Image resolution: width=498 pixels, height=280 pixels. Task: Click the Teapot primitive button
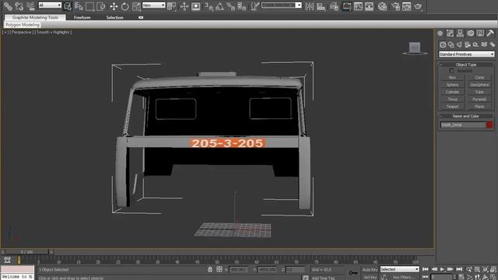[x=452, y=107]
